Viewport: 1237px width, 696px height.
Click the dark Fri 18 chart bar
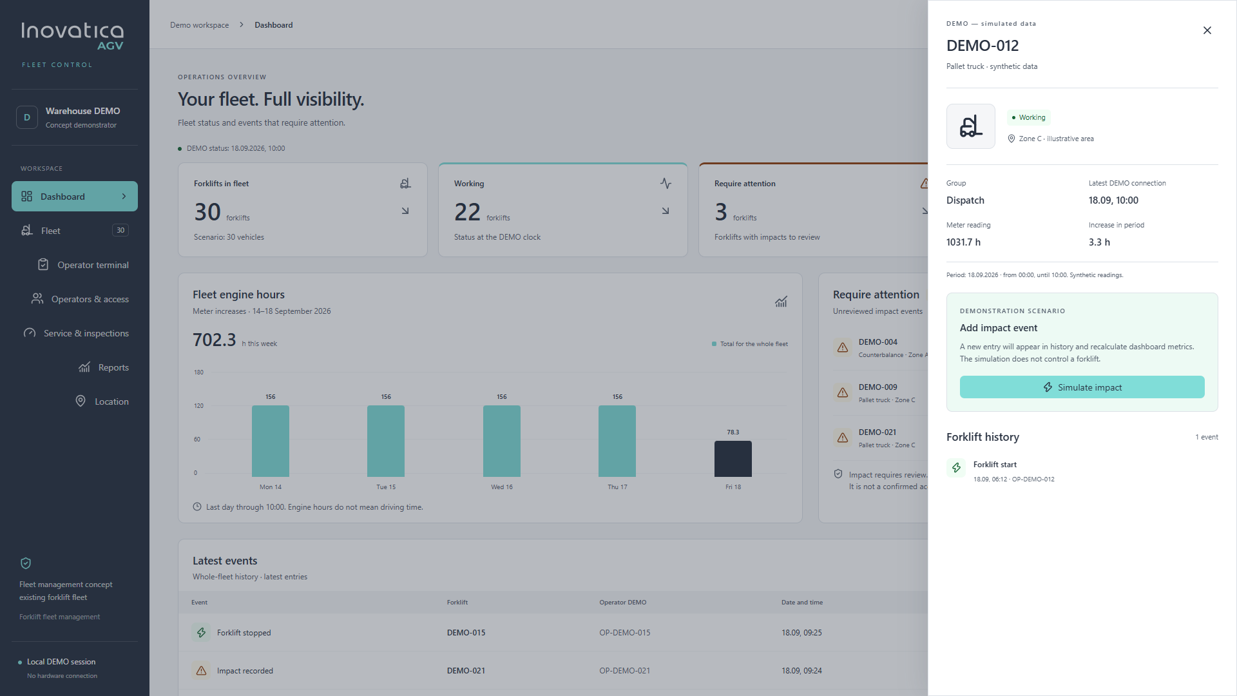tap(733, 459)
